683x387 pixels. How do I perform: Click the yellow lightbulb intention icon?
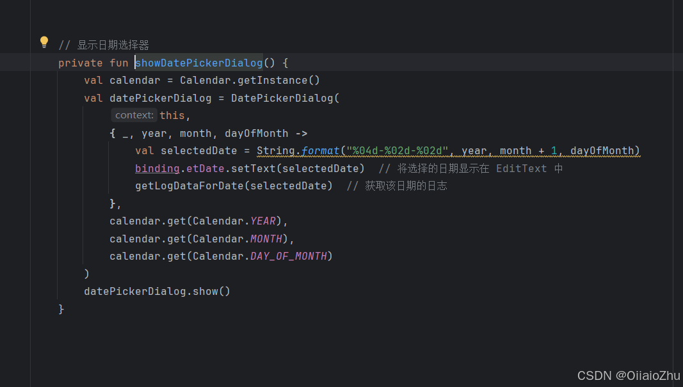[44, 42]
